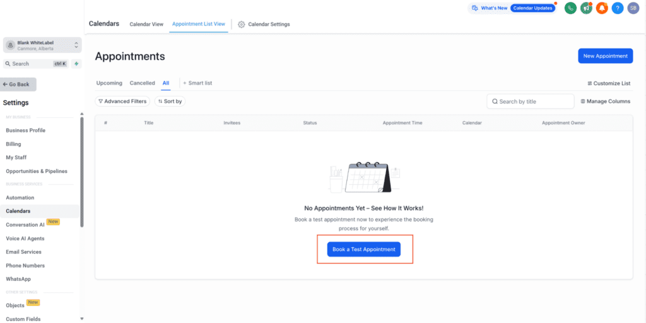
Task: Open Customize List
Action: coord(609,83)
